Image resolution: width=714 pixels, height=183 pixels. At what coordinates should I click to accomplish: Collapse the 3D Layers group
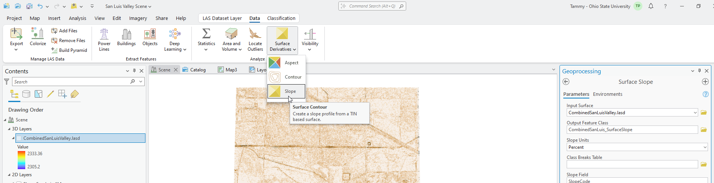pos(9,129)
